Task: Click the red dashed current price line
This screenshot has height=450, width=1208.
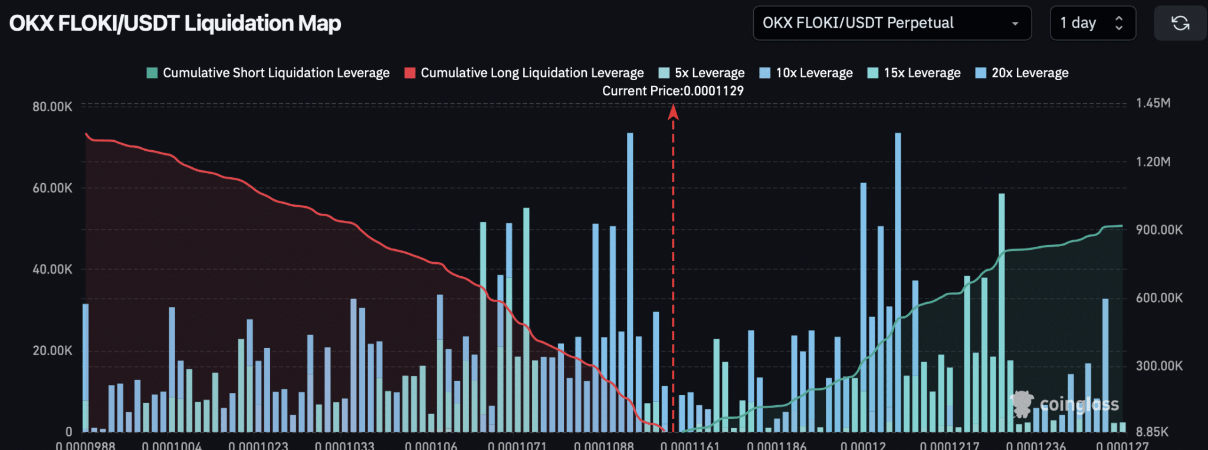Action: (x=673, y=268)
